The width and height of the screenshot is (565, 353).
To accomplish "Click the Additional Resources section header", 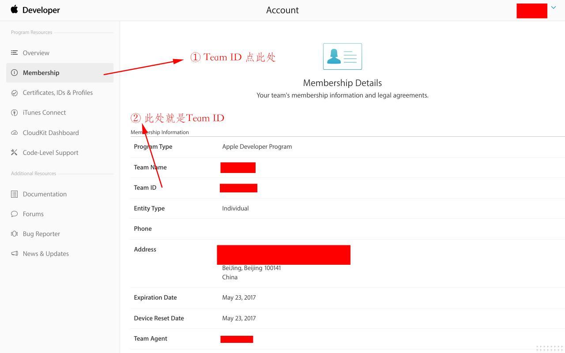I will pos(34,173).
